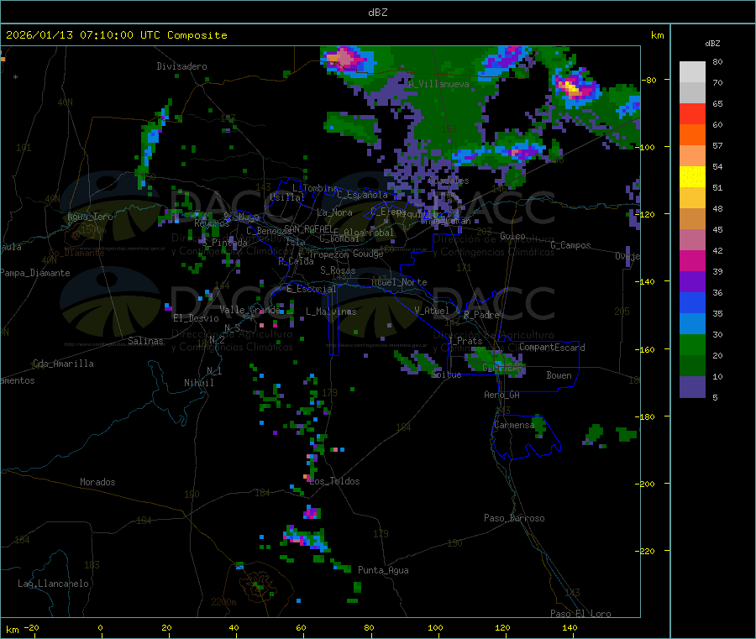This screenshot has width=756, height=639.
Task: Select the blue 35-36 dBZ legend swatch
Action: 692,302
